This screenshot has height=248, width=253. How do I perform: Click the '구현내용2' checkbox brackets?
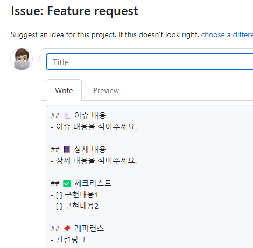59,206
